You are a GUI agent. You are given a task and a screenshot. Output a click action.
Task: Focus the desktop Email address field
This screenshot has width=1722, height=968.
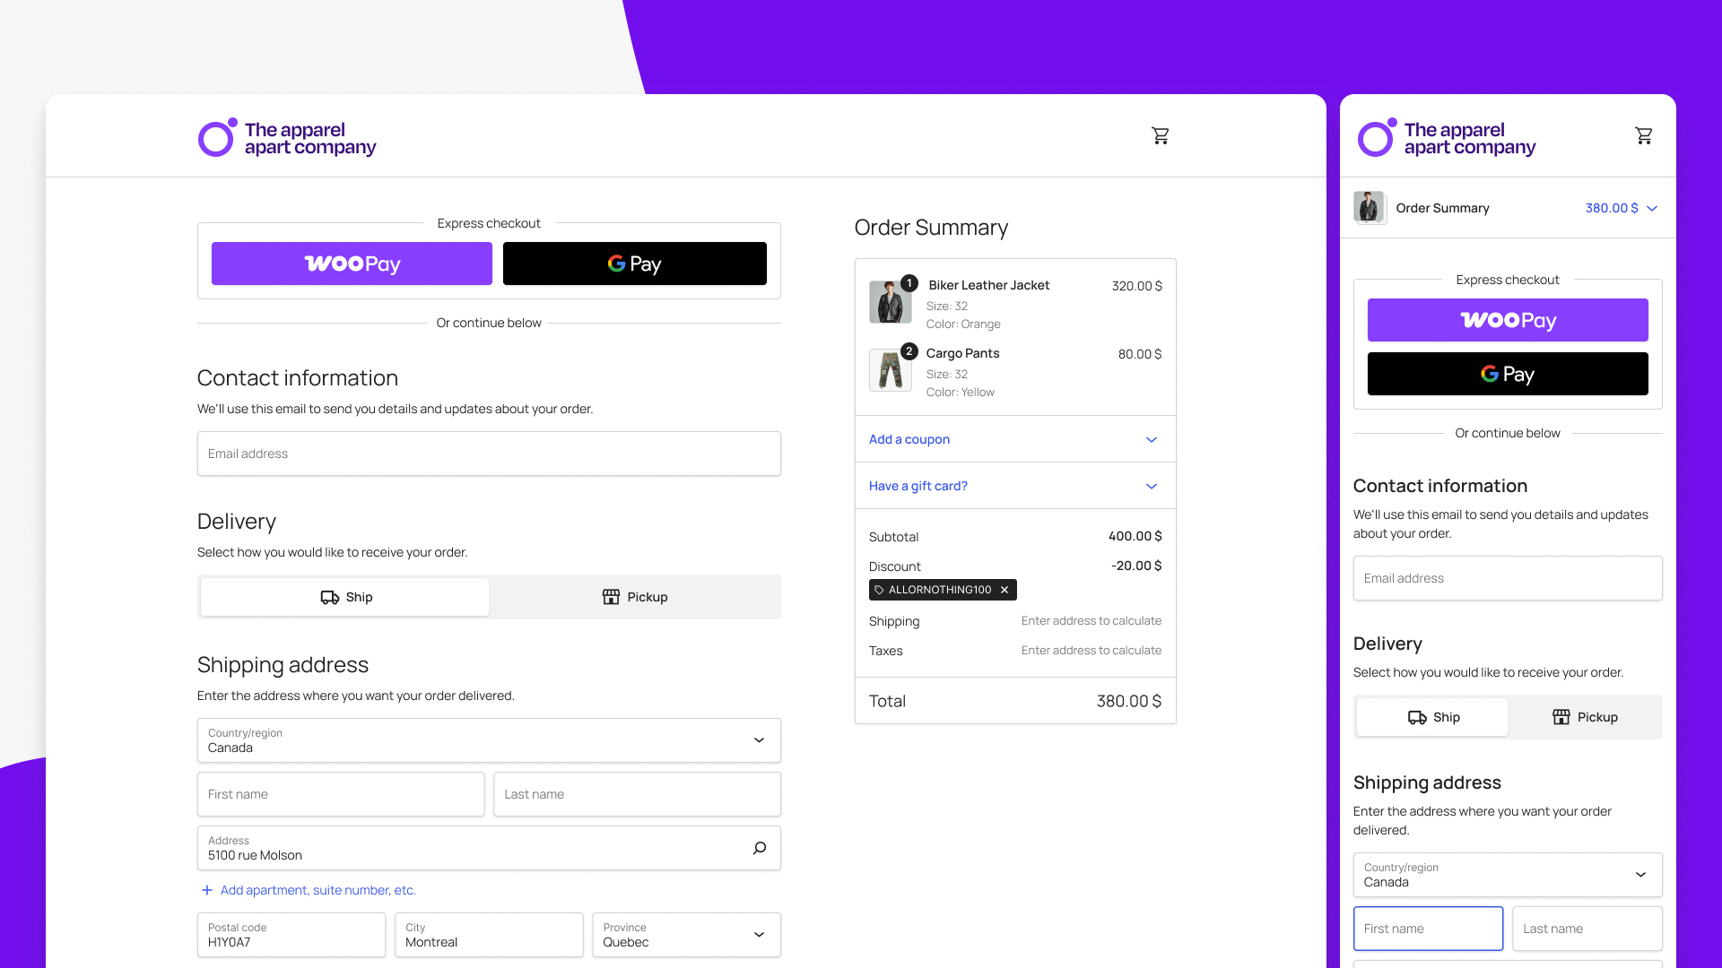pos(489,454)
